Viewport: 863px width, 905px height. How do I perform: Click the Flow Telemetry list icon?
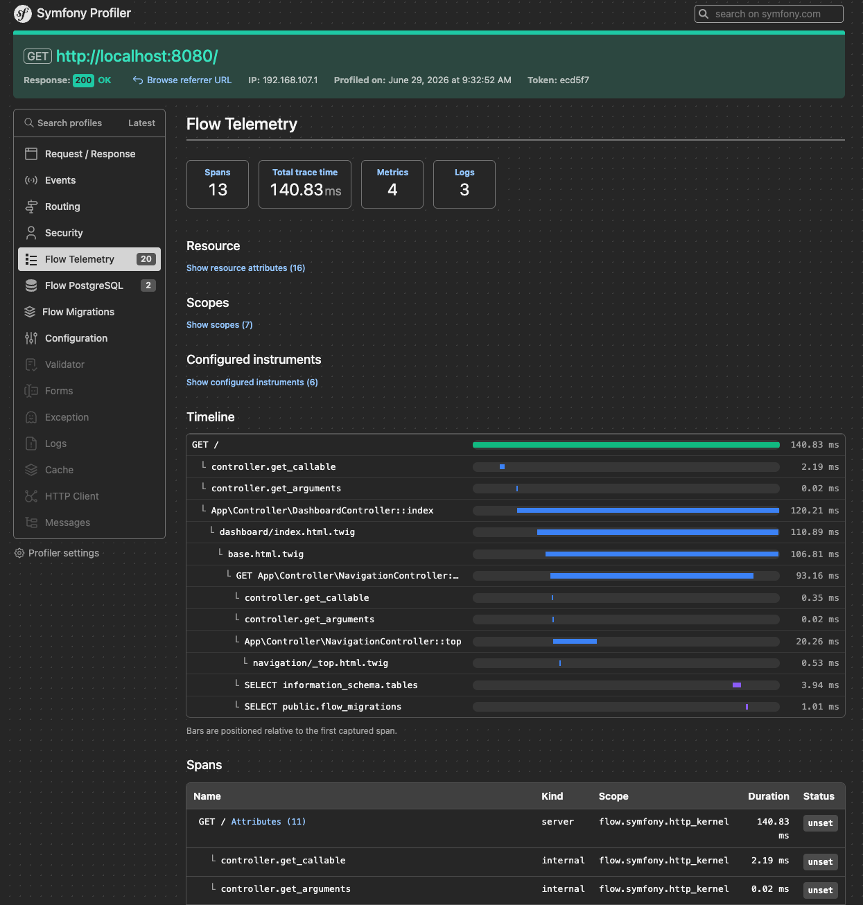pyautogui.click(x=31, y=259)
